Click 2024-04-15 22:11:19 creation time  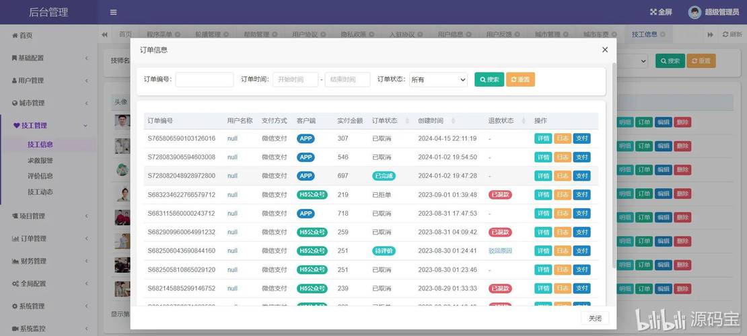448,138
